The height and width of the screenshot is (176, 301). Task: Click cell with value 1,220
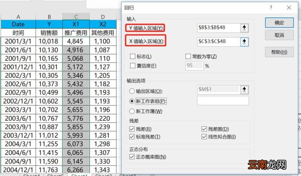pos(103,118)
